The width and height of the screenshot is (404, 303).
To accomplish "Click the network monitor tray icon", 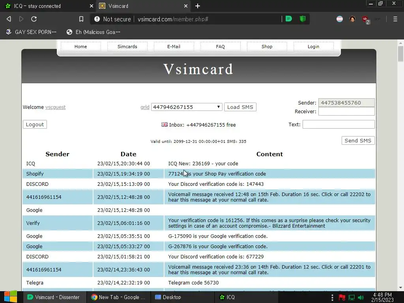I will click(352, 297).
